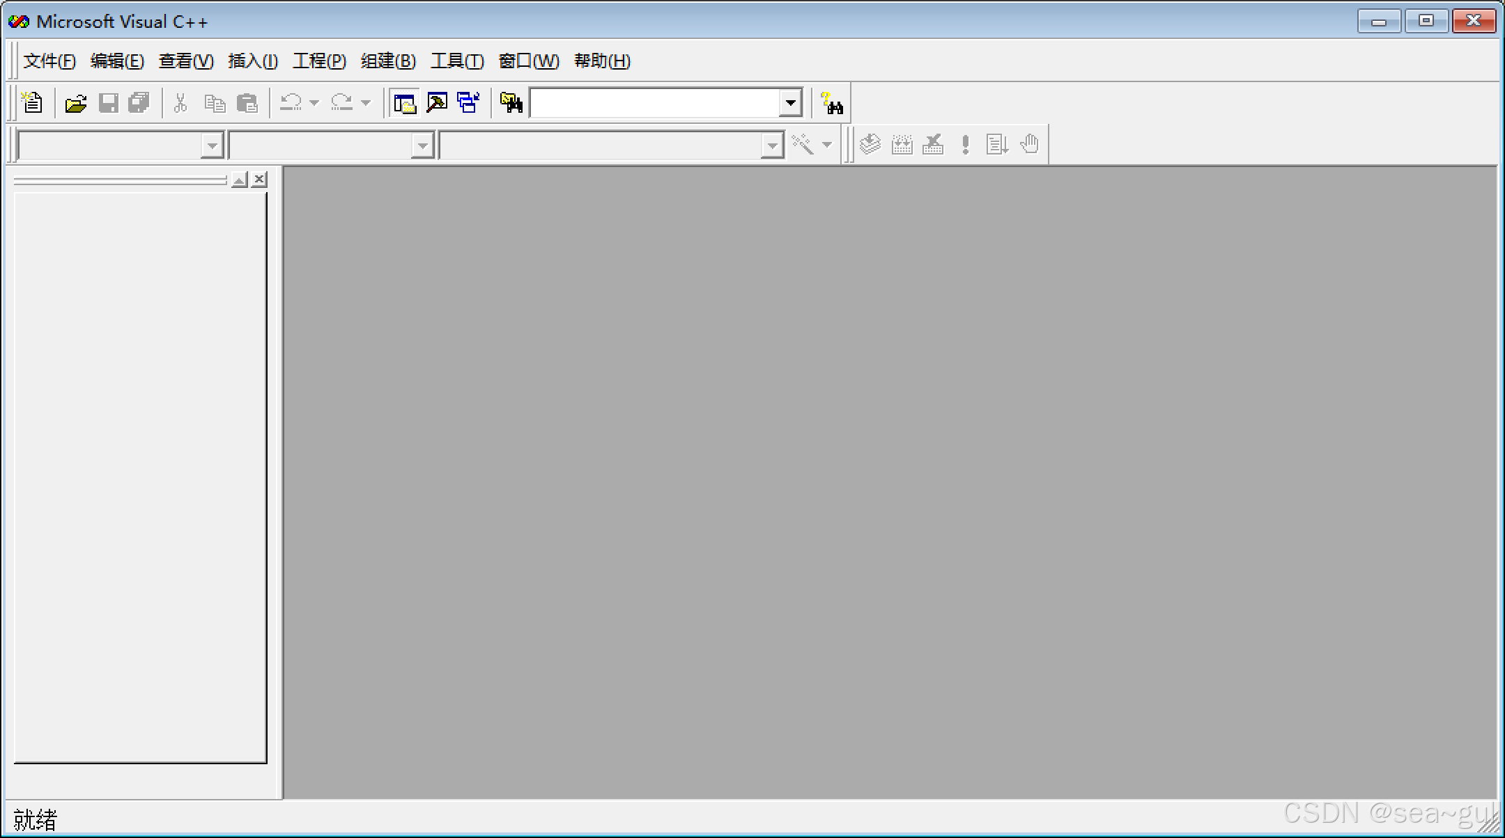
Task: Open the 文件(F) menu
Action: (49, 61)
